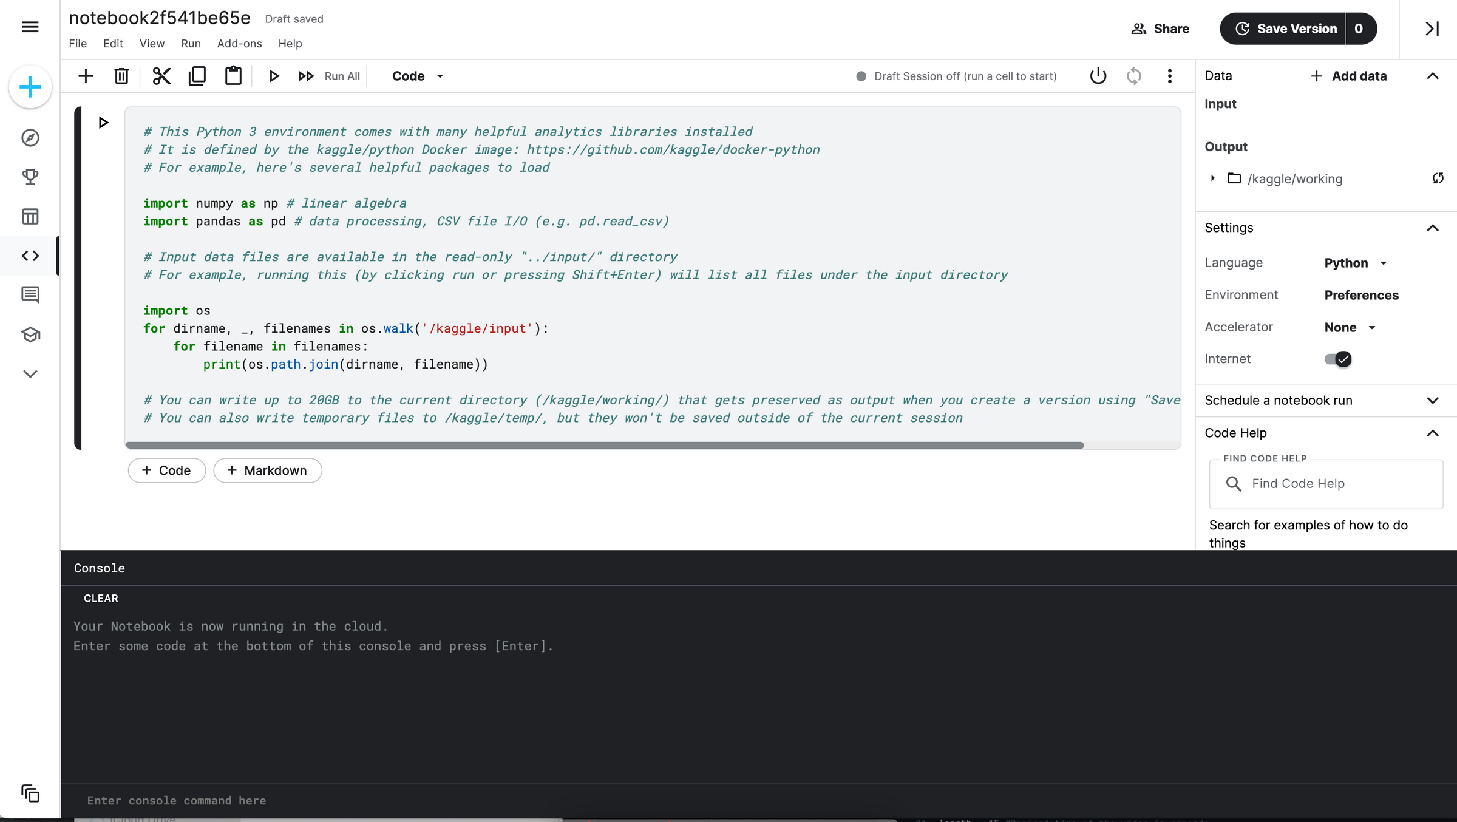Click the Save Version button
The height and width of the screenshot is (822, 1457).
(1296, 28)
